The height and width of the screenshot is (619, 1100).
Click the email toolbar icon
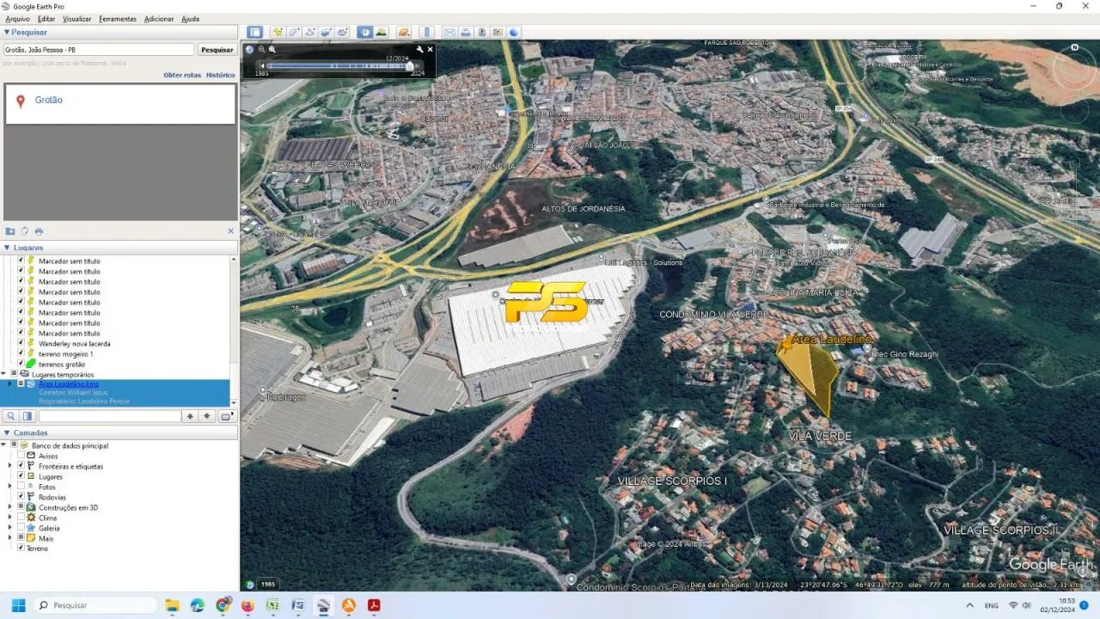tap(449, 33)
